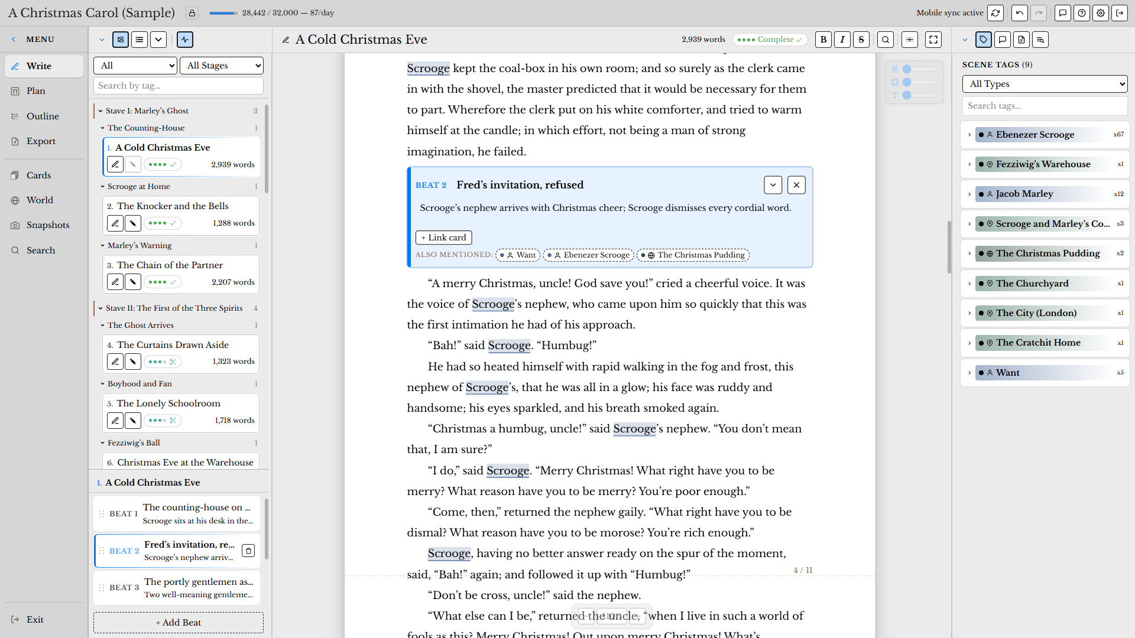Open Snapshots in the sidebar
This screenshot has width=1135, height=638.
pos(44,225)
